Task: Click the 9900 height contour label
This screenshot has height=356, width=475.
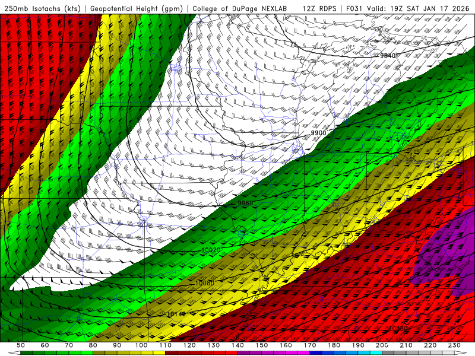Action: [319, 133]
